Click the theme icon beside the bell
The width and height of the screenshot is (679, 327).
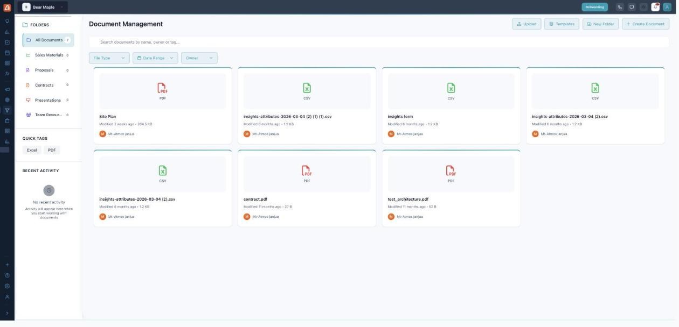(x=643, y=7)
